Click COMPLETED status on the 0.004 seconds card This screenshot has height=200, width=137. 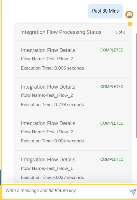pyautogui.click(x=112, y=123)
